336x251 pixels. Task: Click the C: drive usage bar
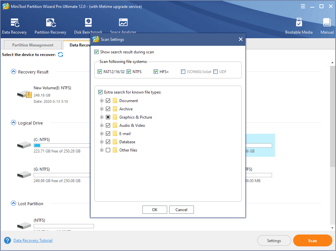tap(62, 146)
